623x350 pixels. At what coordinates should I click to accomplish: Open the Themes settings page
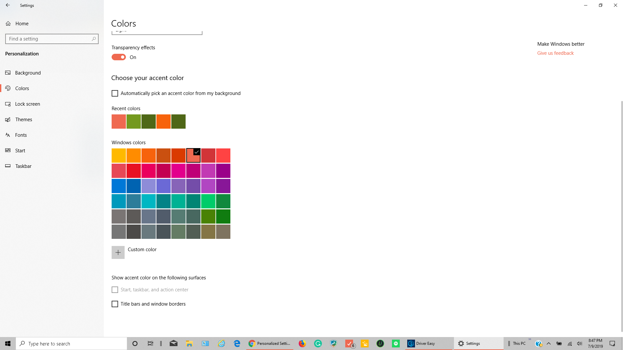[x=24, y=119]
